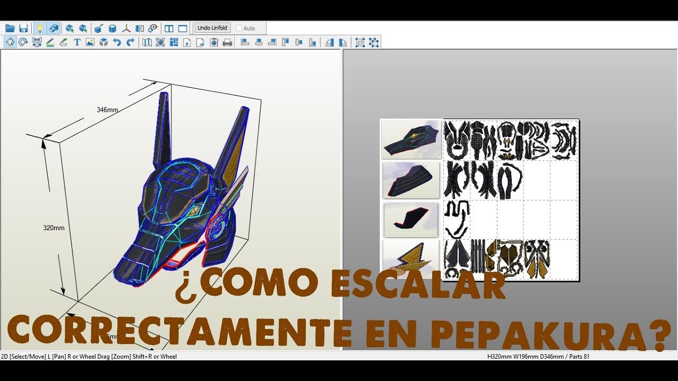Save the project with the floppy icon

[23, 28]
